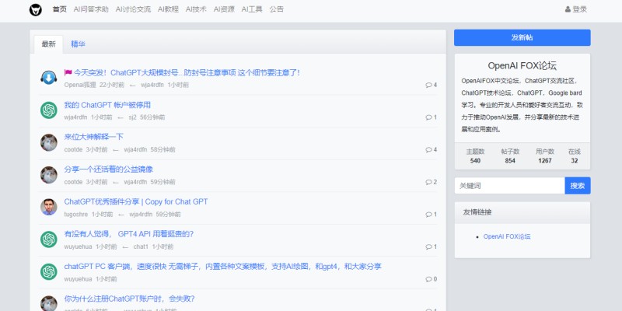
Task: Click the 用户数 1267 statistic
Action: (545, 156)
